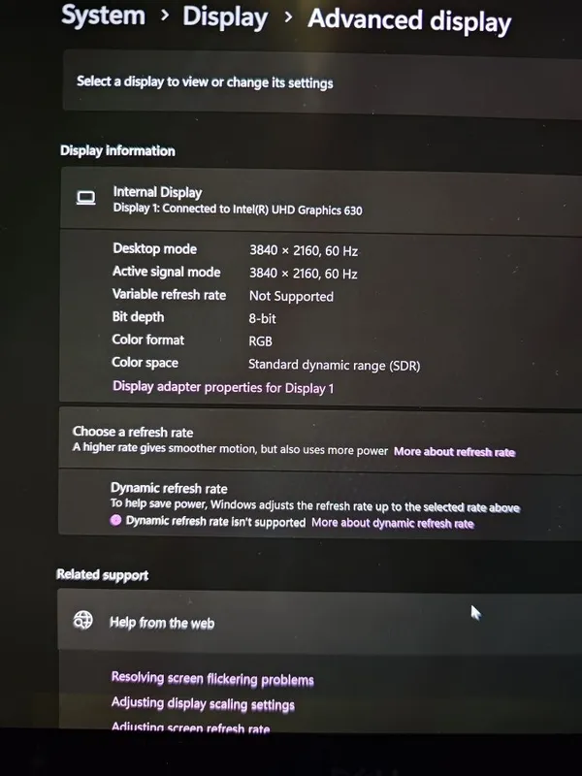Click the Dynamic refresh rate heading
582x776 pixels.
(x=169, y=488)
